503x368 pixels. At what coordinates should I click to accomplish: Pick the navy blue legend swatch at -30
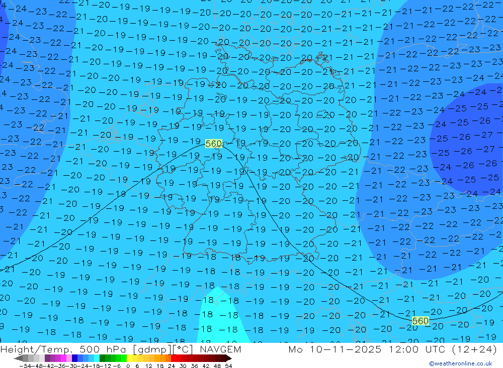(75, 358)
